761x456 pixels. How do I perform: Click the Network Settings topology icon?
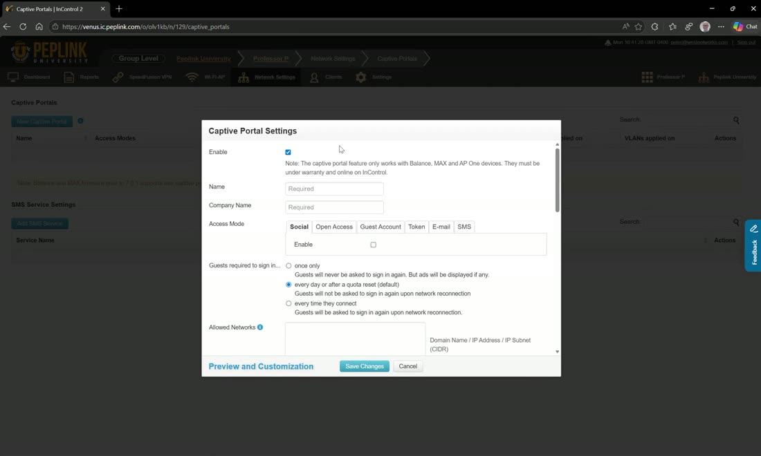click(x=244, y=77)
